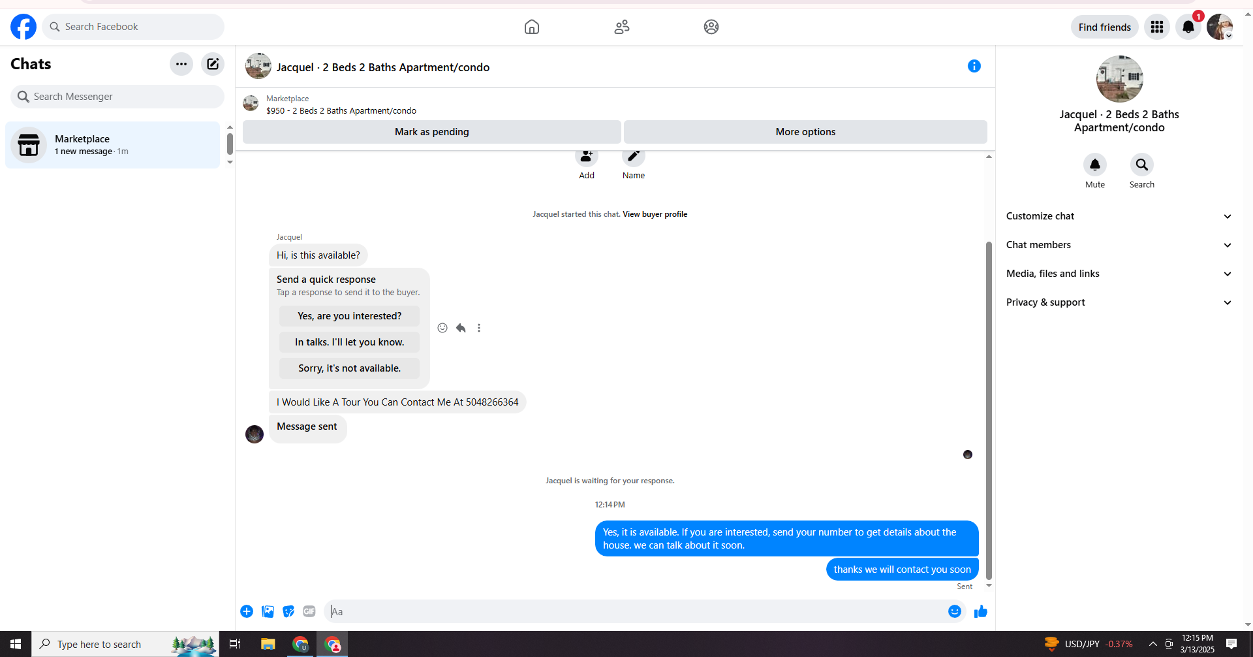Open the emoji picker in message box

pos(955,611)
